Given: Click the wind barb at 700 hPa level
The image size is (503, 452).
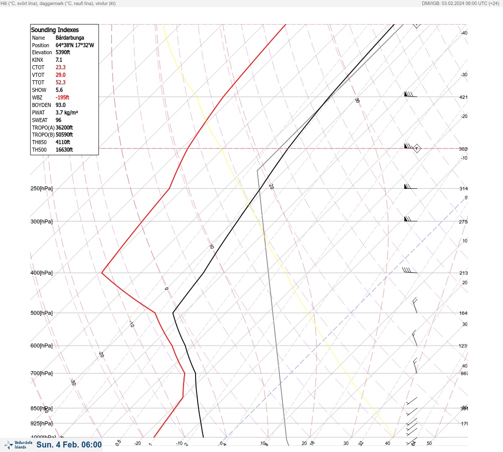Looking at the screenshot, I should click(415, 366).
